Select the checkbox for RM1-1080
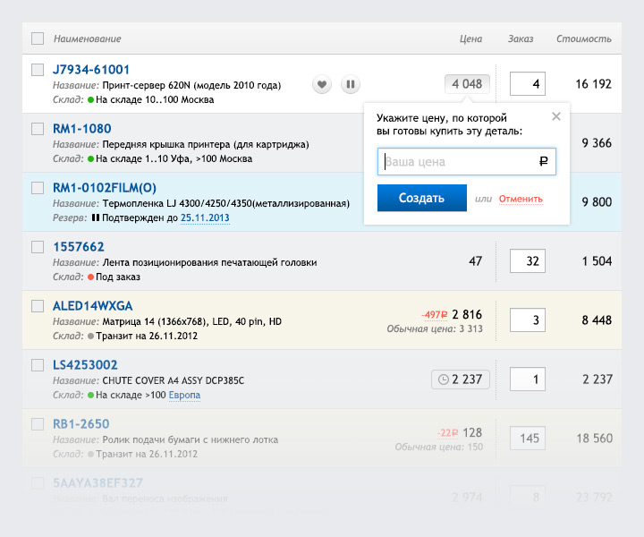The width and height of the screenshot is (644, 537). (x=38, y=129)
